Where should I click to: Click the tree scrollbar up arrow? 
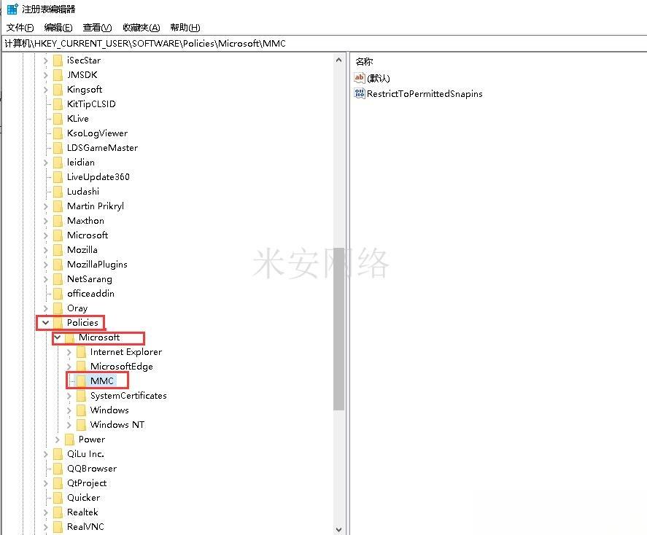338,60
